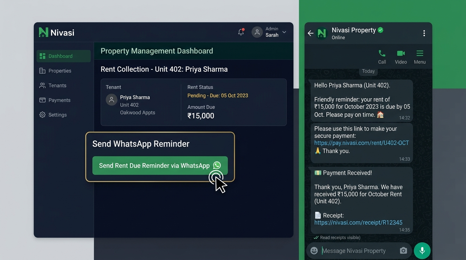Open Properties from the sidebar
This screenshot has width=466, height=260.
point(55,71)
